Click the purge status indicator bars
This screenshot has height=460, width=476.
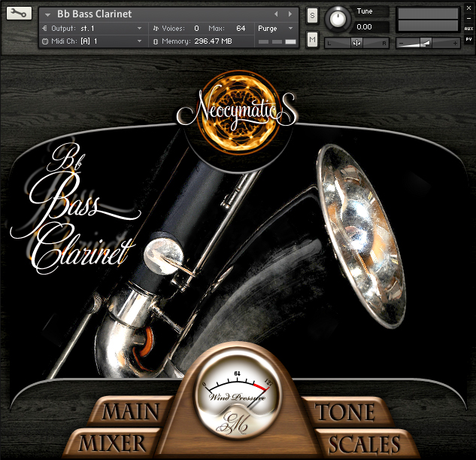pyautogui.click(x=277, y=41)
